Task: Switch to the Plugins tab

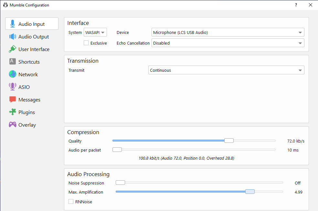Action: [x=32, y=112]
